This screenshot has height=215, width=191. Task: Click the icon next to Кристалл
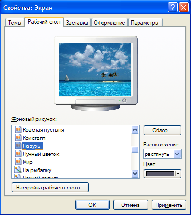click(18, 138)
